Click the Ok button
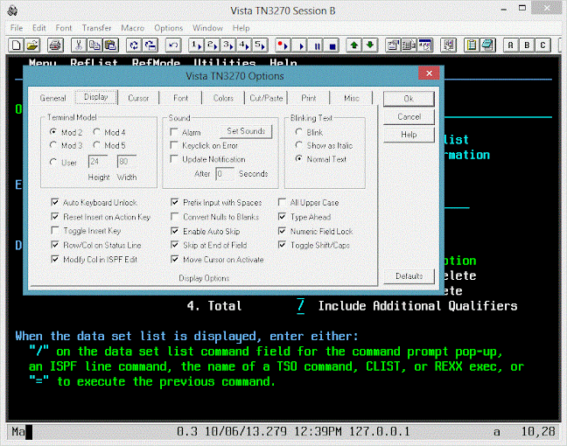The width and height of the screenshot is (567, 446). click(x=409, y=99)
